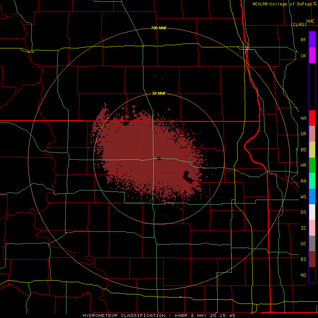Click the WS legend label

coord(303,197)
